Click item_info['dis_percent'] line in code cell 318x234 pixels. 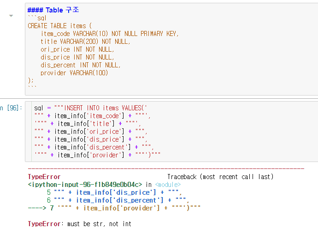pyautogui.click(x=94, y=147)
